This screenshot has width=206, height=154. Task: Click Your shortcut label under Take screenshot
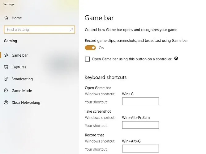click(96, 126)
